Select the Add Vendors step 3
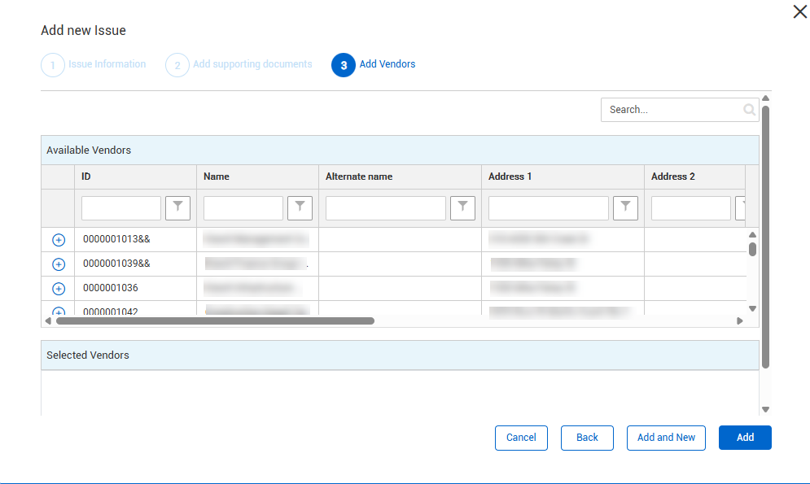 tap(344, 65)
